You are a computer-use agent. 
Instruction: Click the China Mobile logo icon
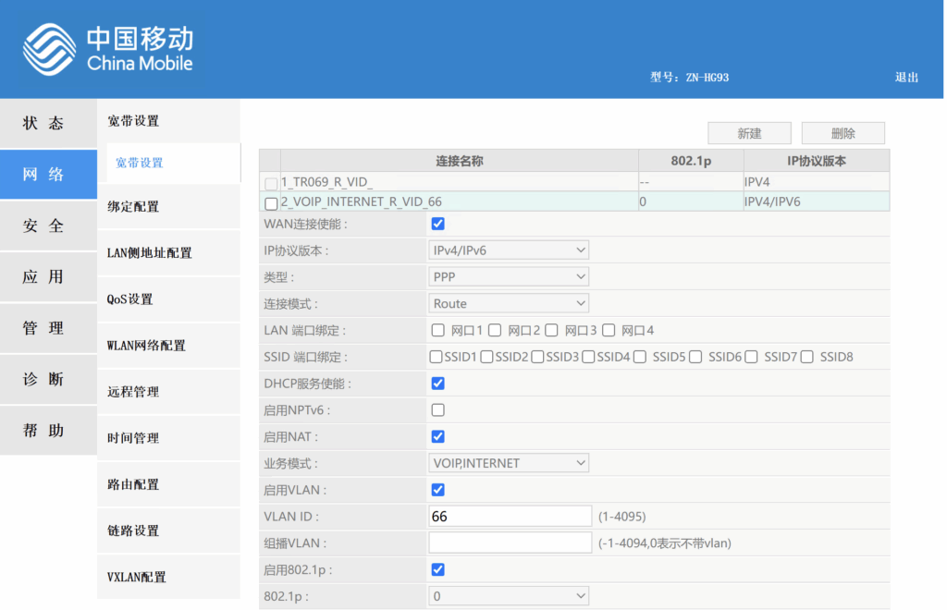50,49
